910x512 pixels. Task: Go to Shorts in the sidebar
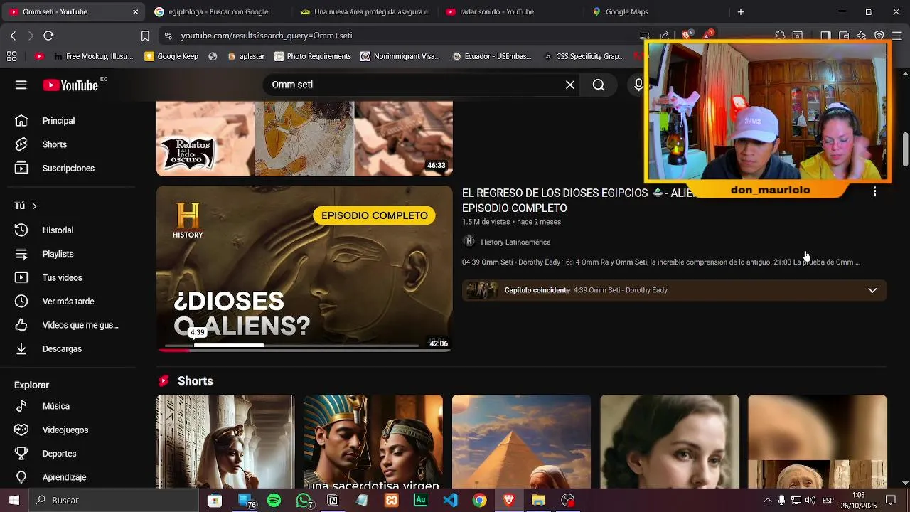point(54,144)
